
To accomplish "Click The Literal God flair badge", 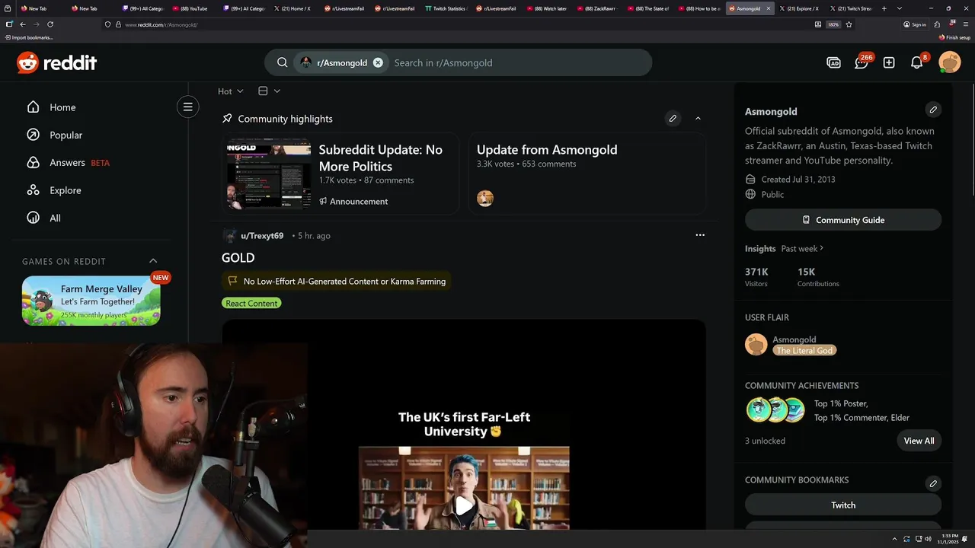I will click(804, 350).
